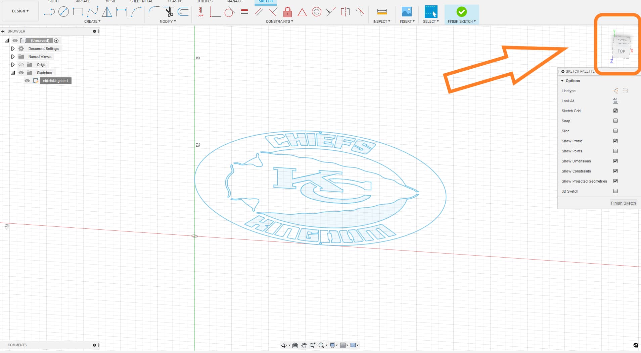Screen dimensions: 641x353
Task: Activate the Mirror sketch tool
Action: [x=107, y=12]
